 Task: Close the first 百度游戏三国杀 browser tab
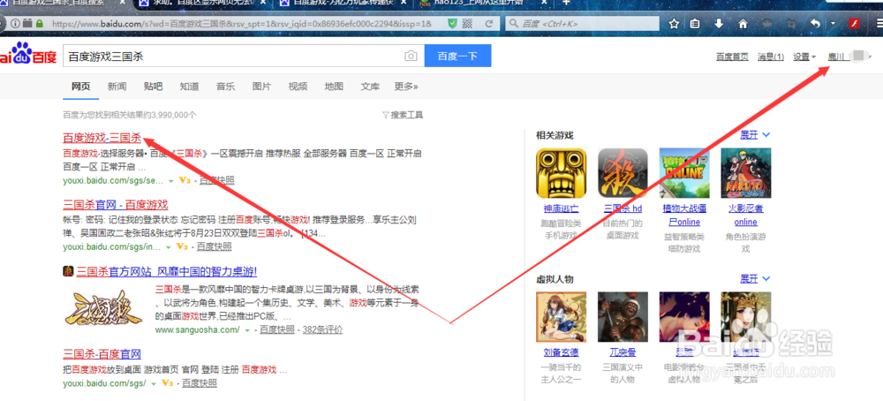(124, 3)
